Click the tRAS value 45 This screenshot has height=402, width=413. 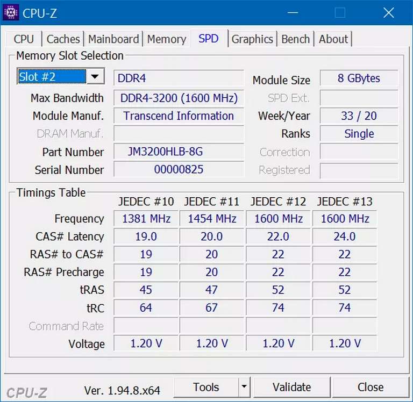[x=146, y=290]
